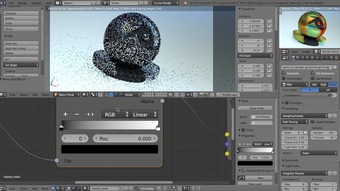Enable the Square Samples checkbox

[x=312, y=121]
